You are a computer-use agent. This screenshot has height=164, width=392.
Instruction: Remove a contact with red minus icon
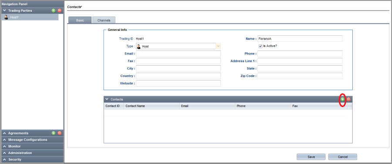pyautogui.click(x=349, y=99)
